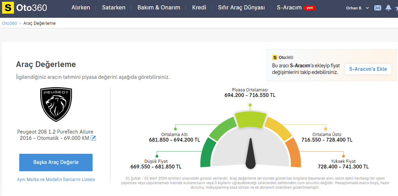The height and width of the screenshot is (196, 398).
Task: Click the Başka Araç Değerle button
Action: click(x=56, y=162)
